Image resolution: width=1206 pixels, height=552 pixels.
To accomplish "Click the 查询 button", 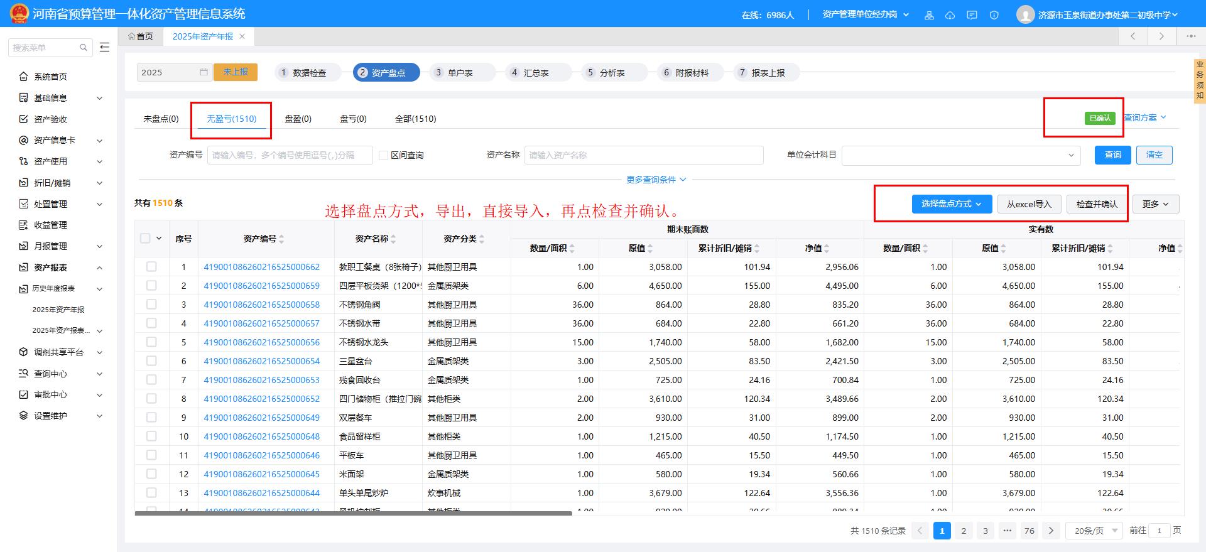I will (1113, 155).
